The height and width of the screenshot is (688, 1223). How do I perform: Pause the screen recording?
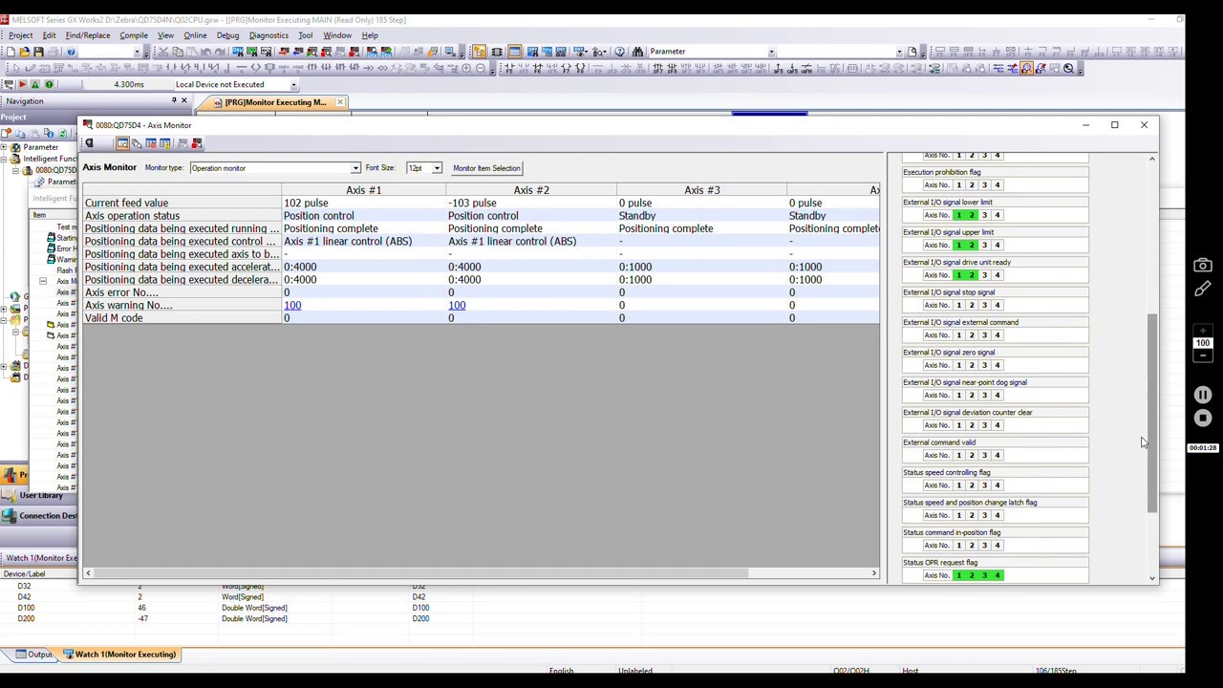[x=1203, y=395]
